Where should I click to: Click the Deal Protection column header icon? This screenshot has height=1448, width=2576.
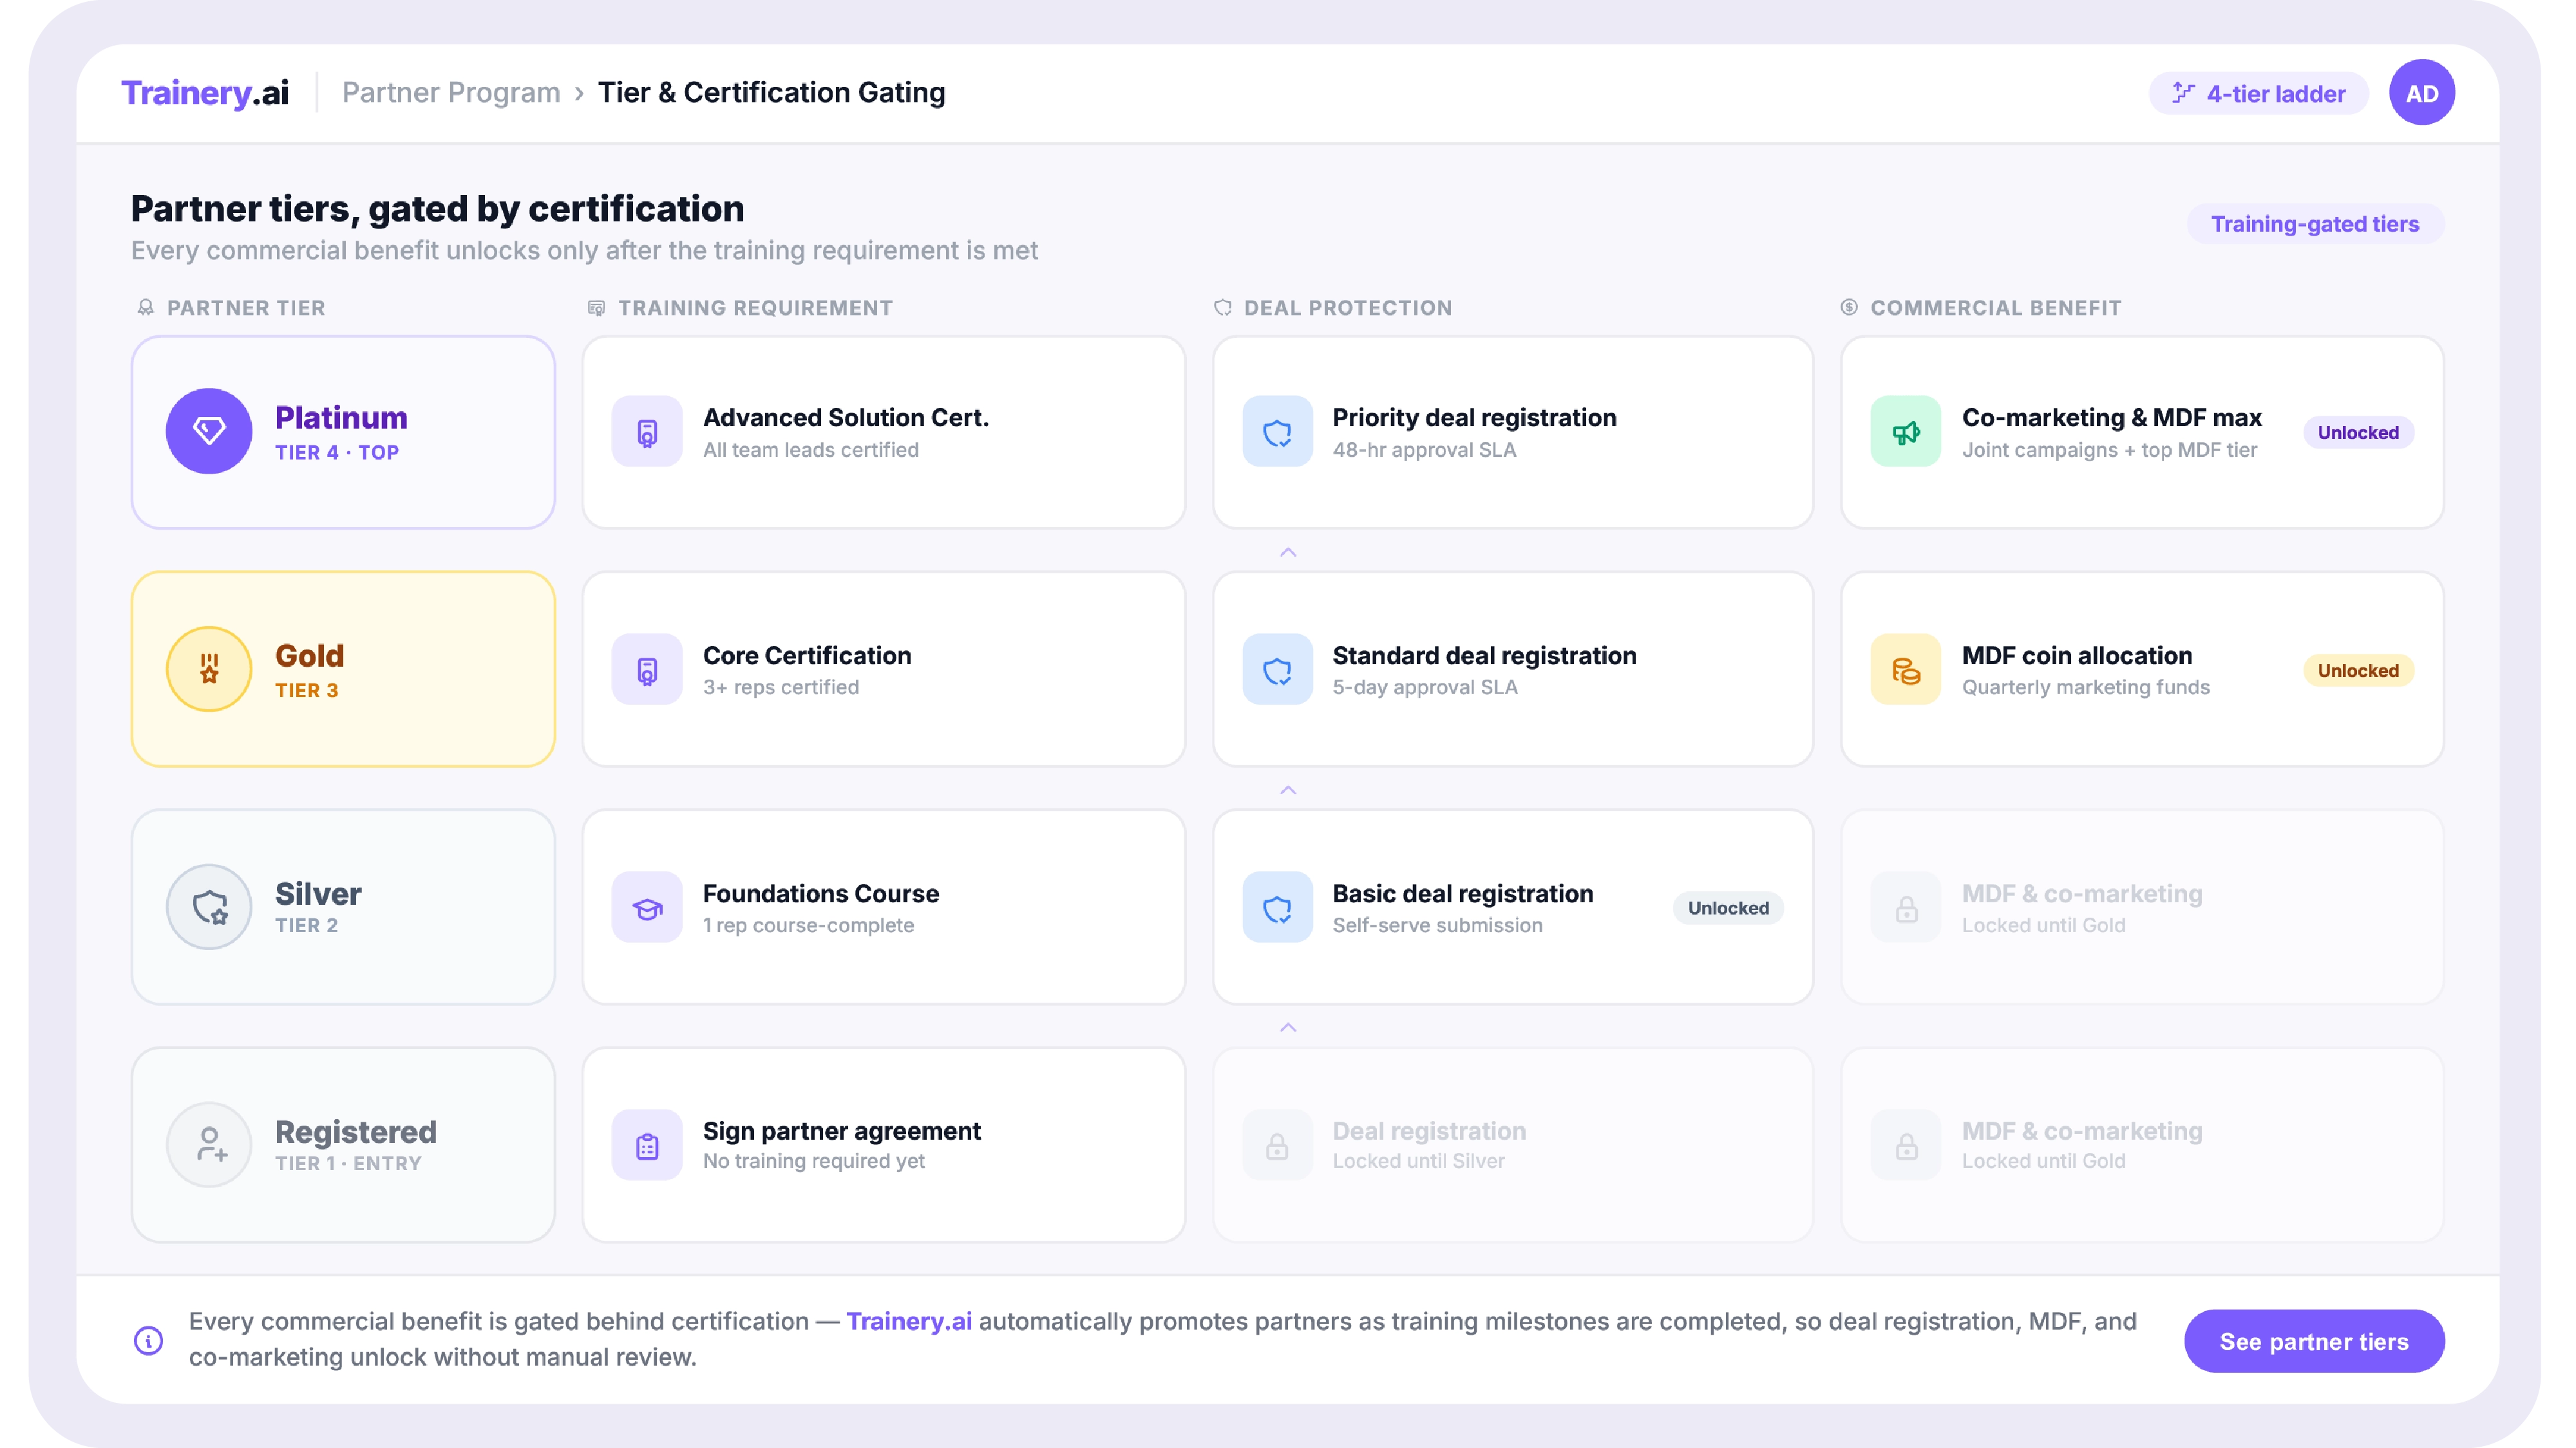pos(1222,308)
